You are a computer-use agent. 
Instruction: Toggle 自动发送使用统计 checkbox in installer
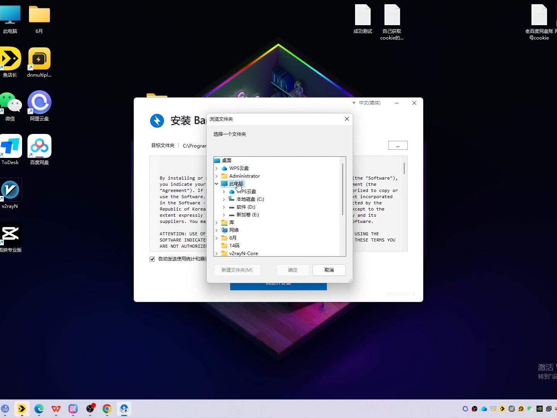click(152, 259)
